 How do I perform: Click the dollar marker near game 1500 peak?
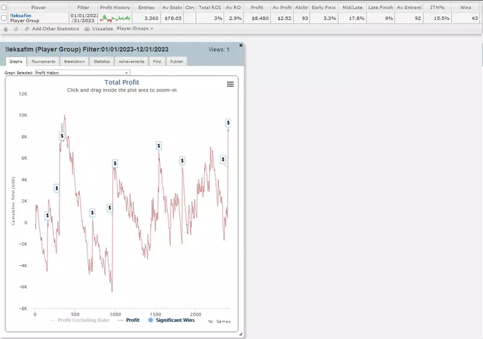(x=159, y=145)
